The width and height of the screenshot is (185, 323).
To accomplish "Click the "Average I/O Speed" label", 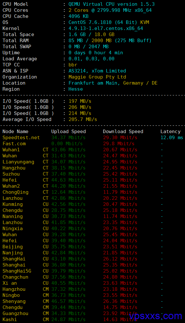I will pos(27,119).
